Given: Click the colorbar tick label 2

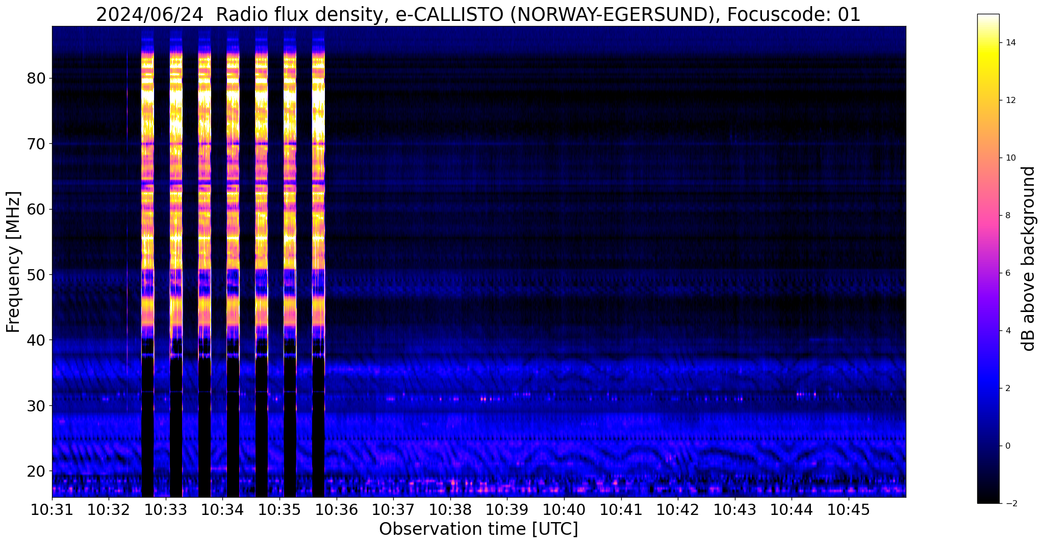Looking at the screenshot, I should coord(1007,388).
